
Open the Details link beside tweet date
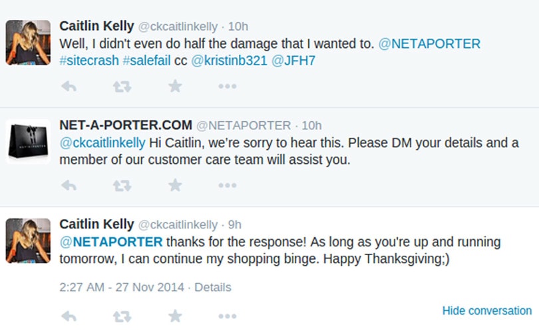point(213,287)
